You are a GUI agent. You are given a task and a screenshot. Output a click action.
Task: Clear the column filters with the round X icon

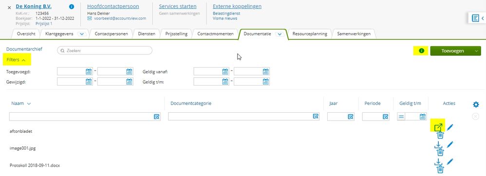coord(475,116)
